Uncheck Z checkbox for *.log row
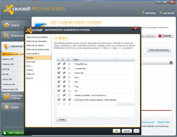 pyautogui.click(x=64, y=86)
